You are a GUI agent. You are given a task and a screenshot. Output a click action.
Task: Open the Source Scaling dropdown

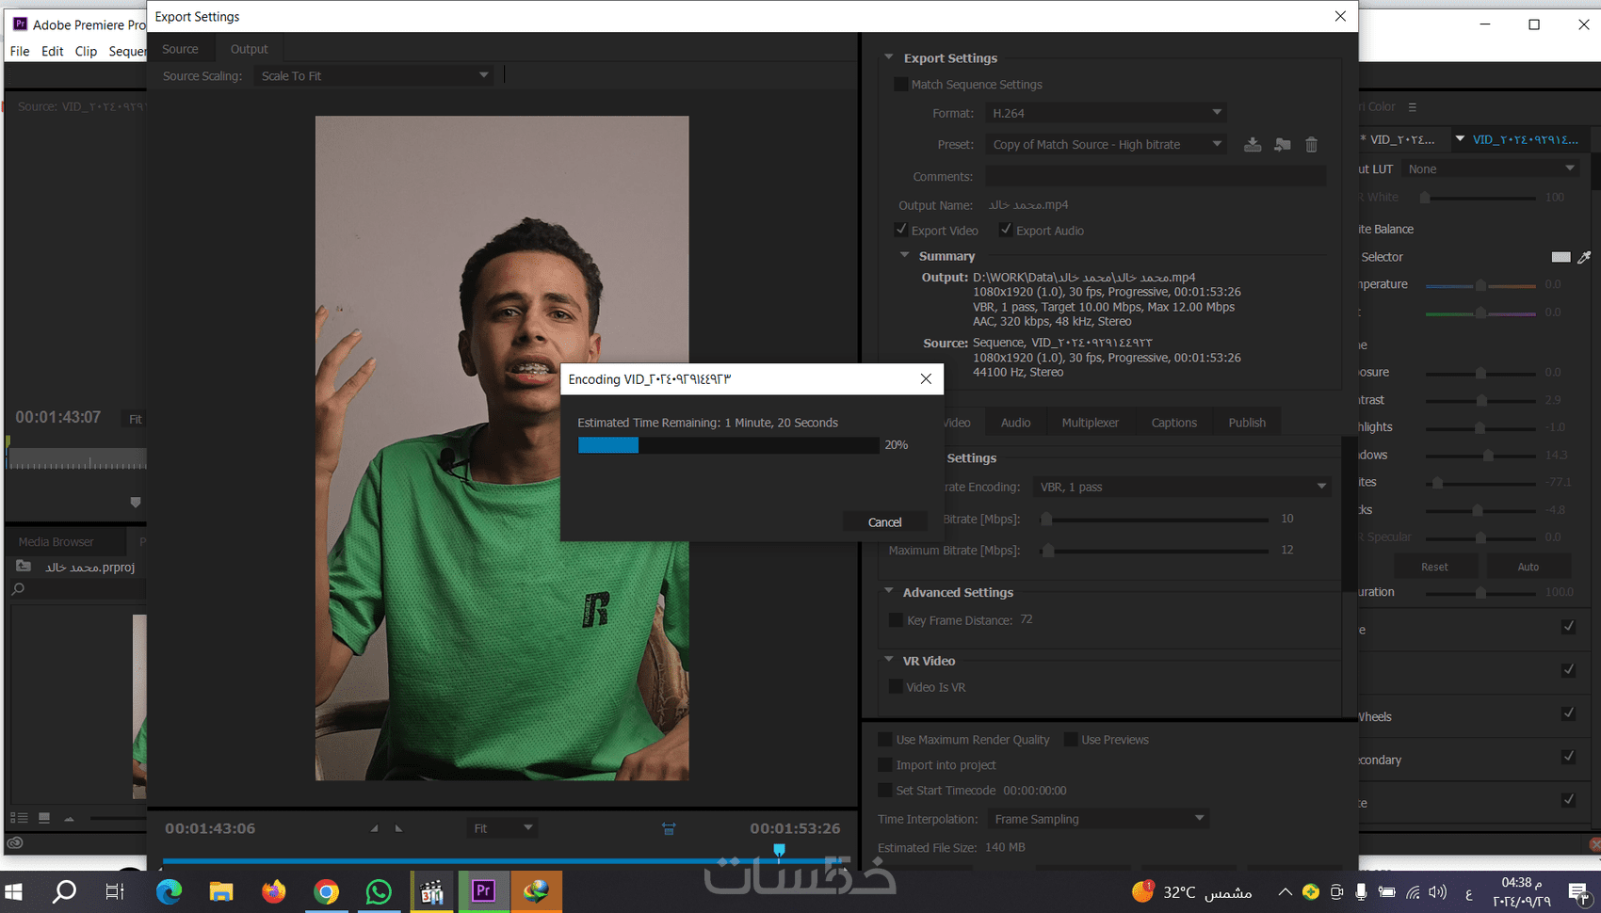click(x=375, y=75)
